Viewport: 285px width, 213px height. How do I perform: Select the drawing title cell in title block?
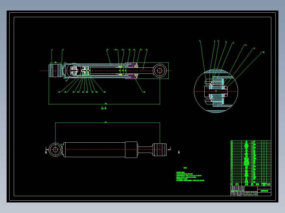[264, 191]
